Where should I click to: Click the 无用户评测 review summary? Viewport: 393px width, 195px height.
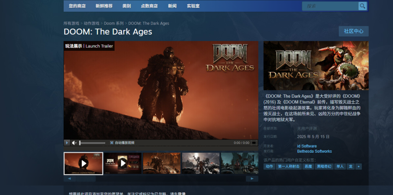307,128
